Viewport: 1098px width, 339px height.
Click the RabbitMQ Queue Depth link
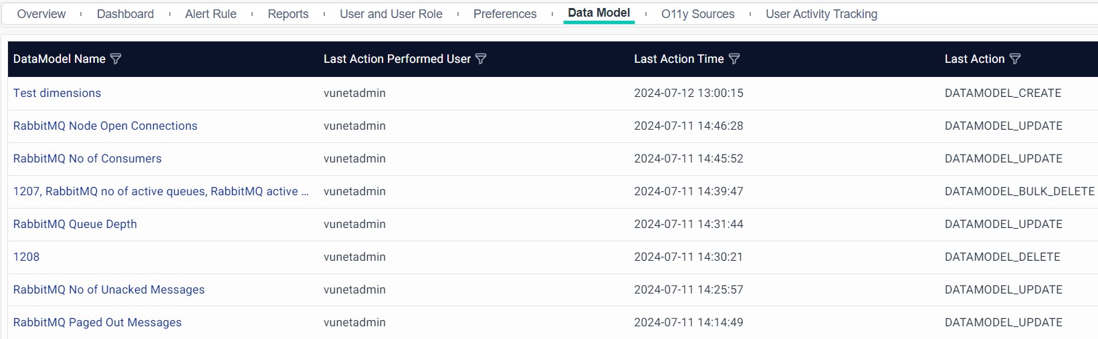pyautogui.click(x=75, y=224)
